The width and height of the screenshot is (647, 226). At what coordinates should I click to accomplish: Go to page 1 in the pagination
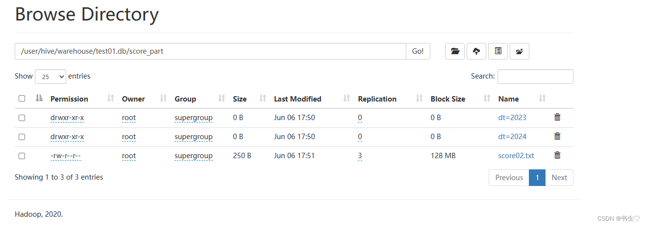537,178
